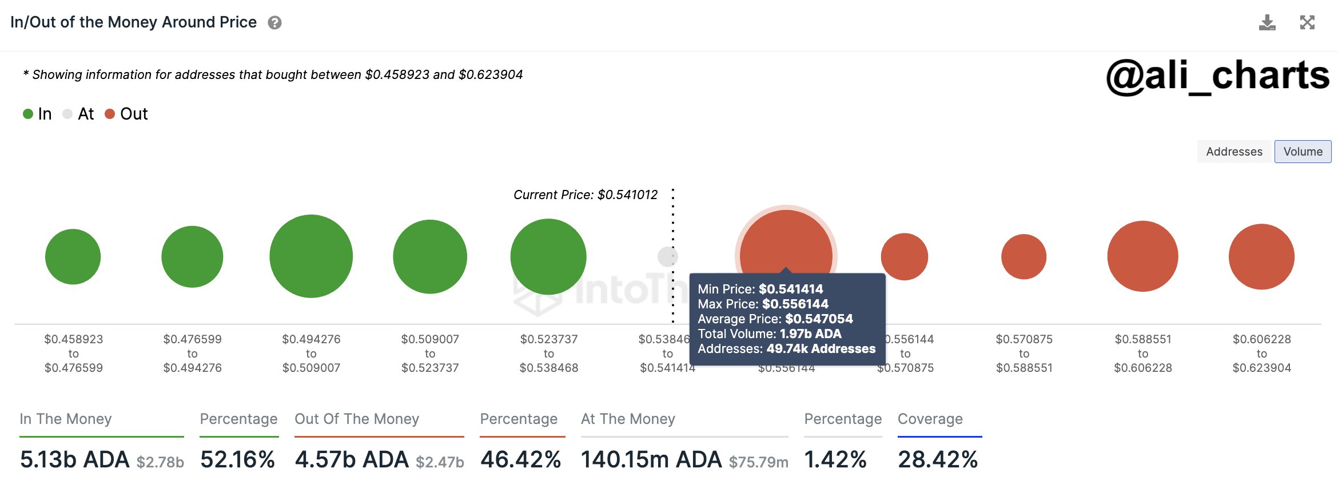Switch to the Addresses tab
The height and width of the screenshot is (492, 1338).
click(x=1234, y=152)
